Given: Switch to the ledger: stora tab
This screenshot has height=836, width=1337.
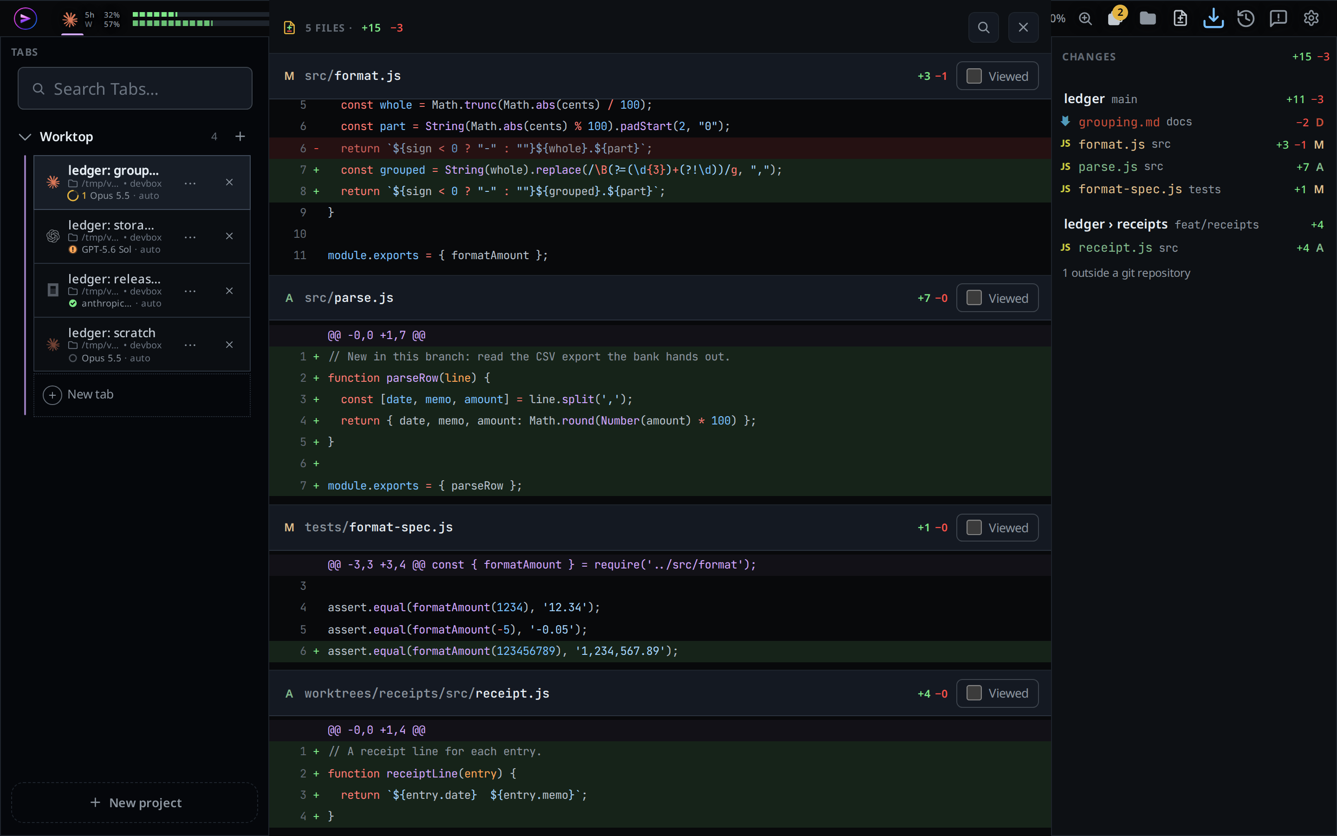Looking at the screenshot, I should [142, 237].
